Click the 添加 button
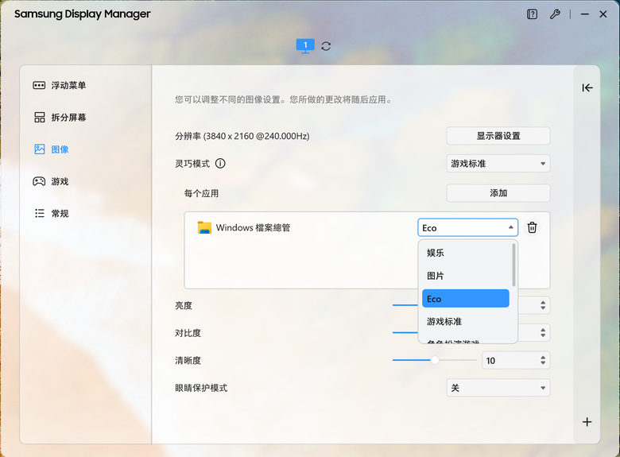This screenshot has width=620, height=457. pyautogui.click(x=498, y=193)
